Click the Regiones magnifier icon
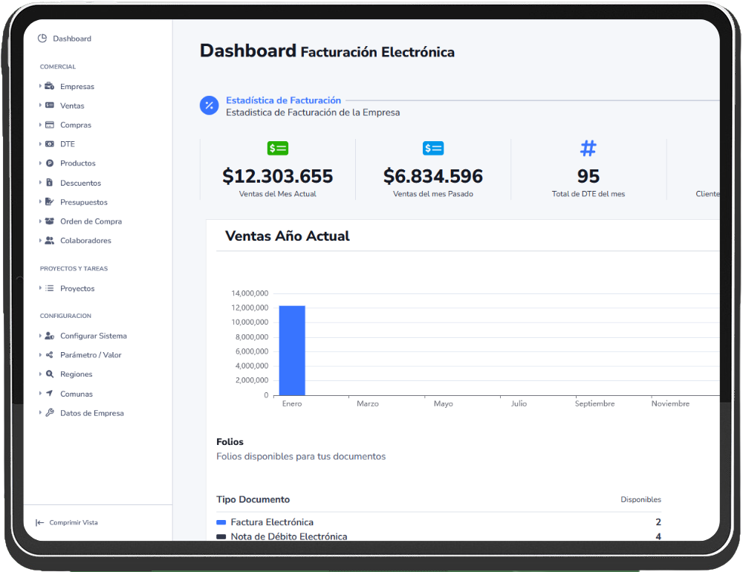 click(49, 374)
